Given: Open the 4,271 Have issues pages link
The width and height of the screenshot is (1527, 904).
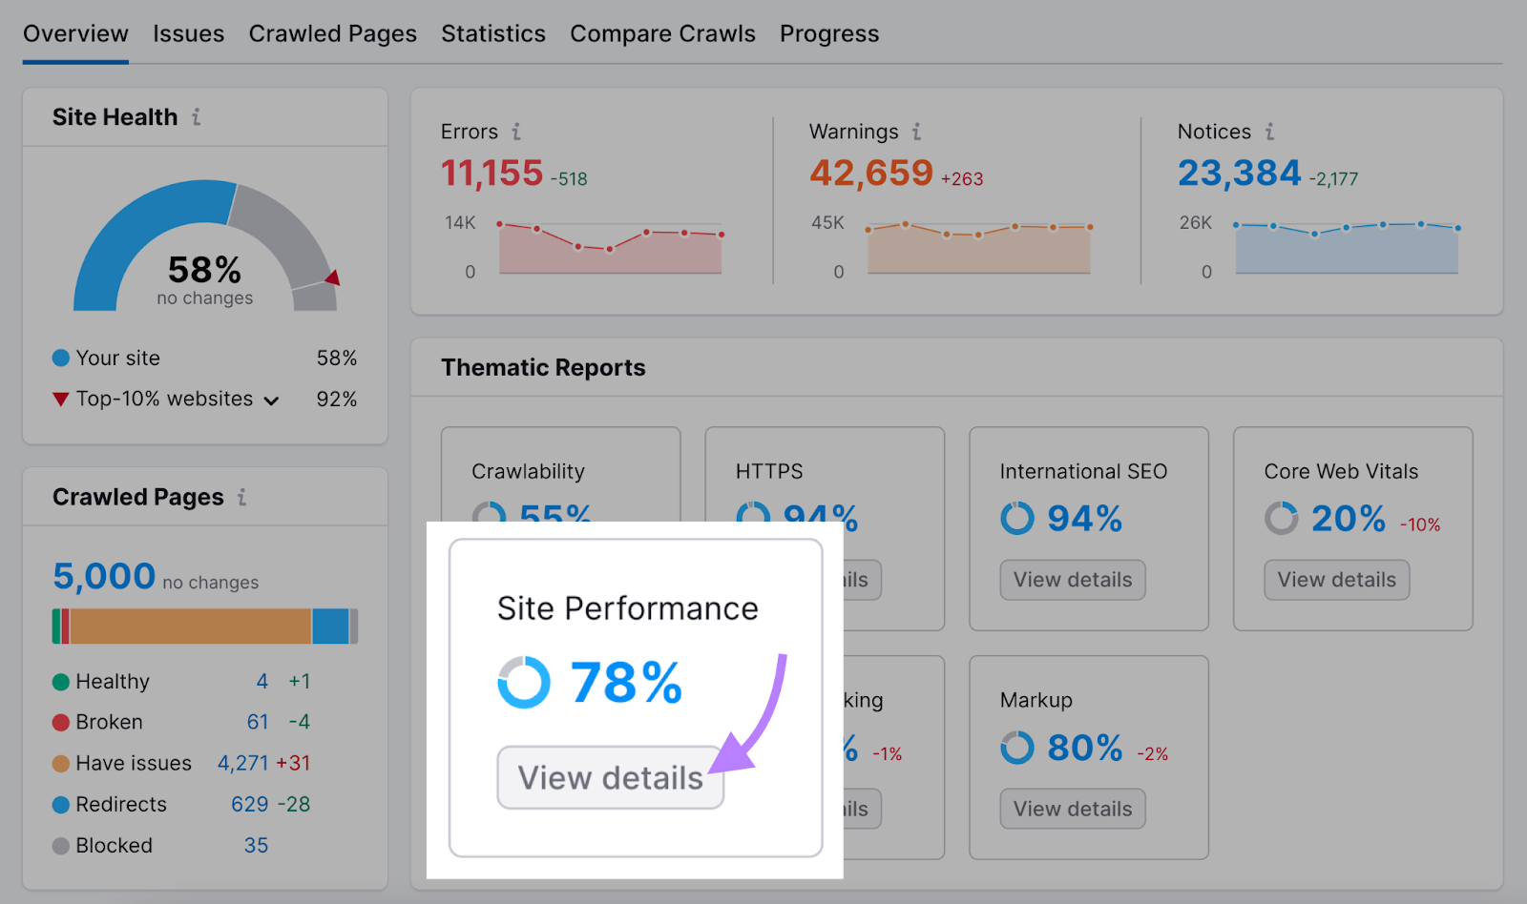Looking at the screenshot, I should point(242,763).
